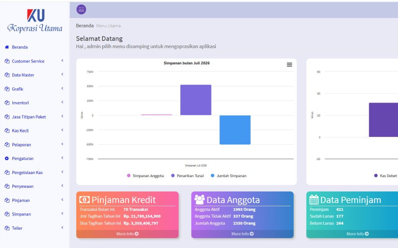Image resolution: width=398 pixels, height=248 pixels.
Task: Click the Pengaturan gear icon
Action: [x=7, y=158]
